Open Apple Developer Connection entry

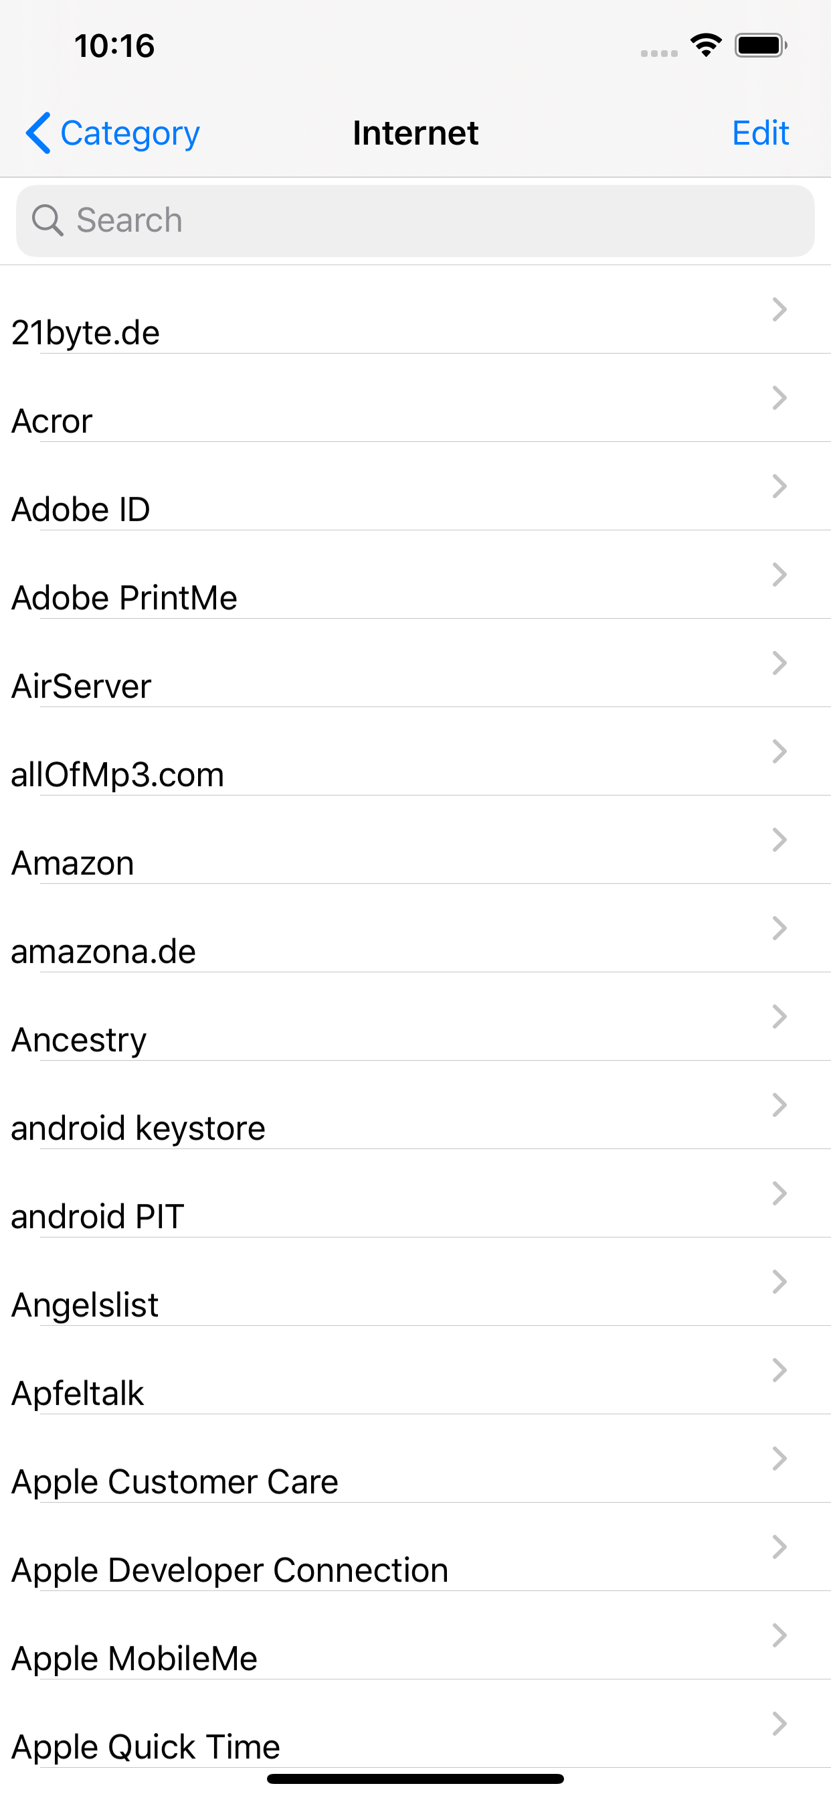[415, 1547]
